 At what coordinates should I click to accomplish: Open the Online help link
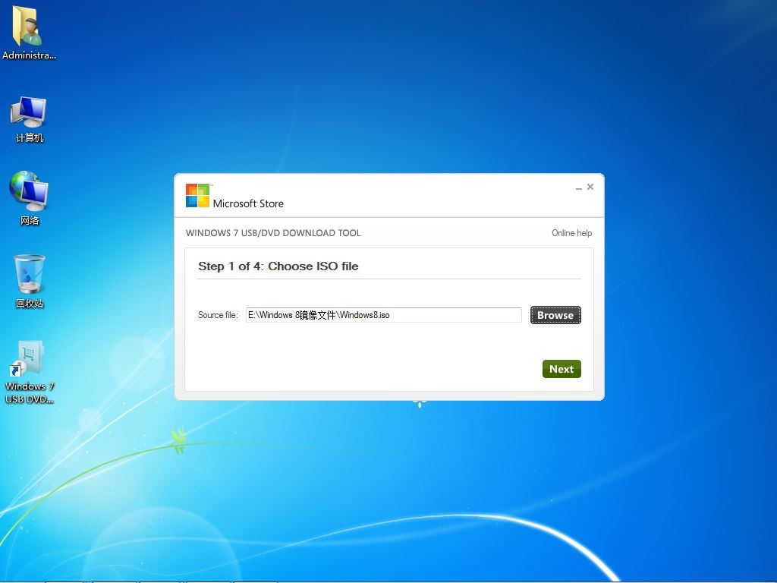(x=572, y=233)
